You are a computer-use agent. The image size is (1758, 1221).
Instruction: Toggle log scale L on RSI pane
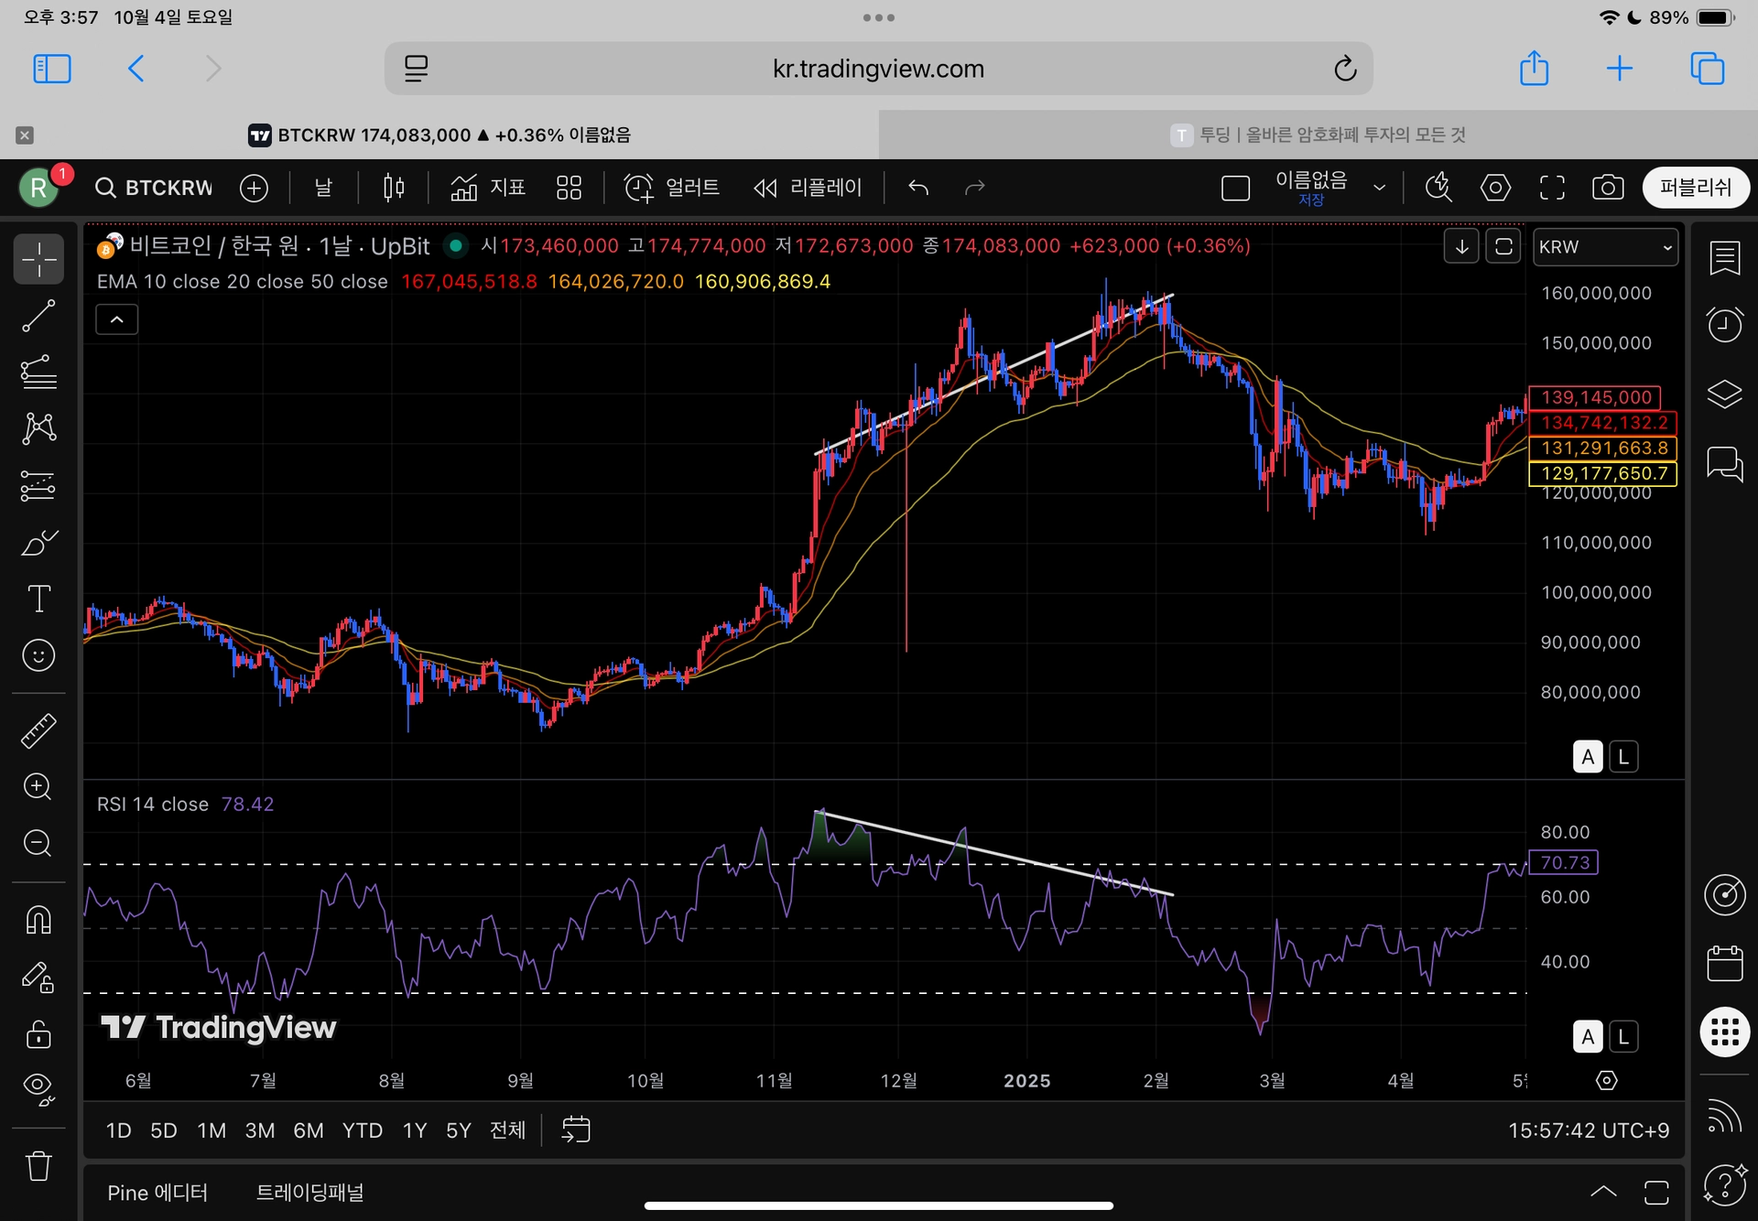pyautogui.click(x=1623, y=1036)
